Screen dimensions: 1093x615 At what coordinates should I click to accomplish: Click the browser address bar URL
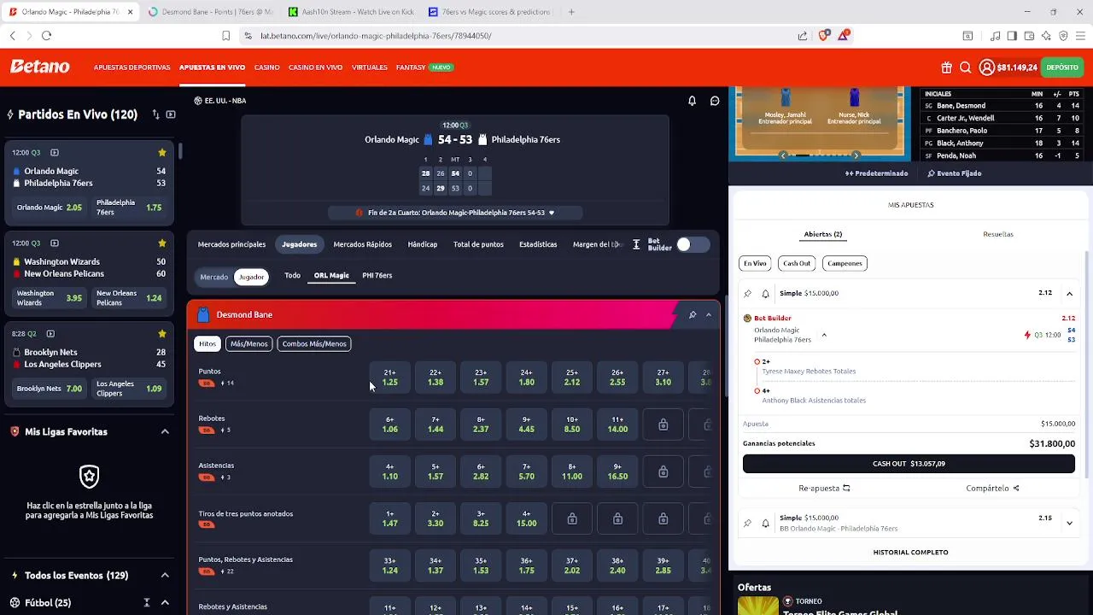click(376, 36)
